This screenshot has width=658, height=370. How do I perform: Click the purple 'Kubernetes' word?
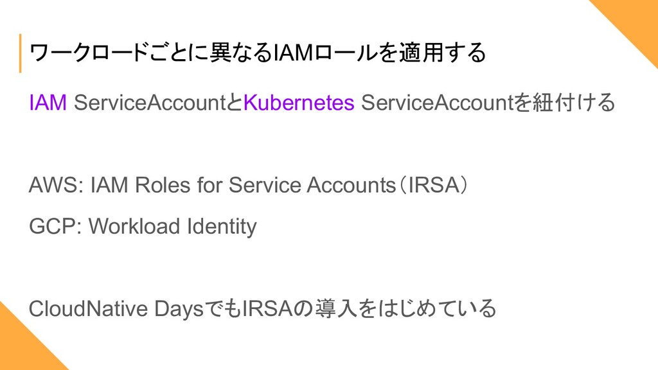[x=299, y=103]
